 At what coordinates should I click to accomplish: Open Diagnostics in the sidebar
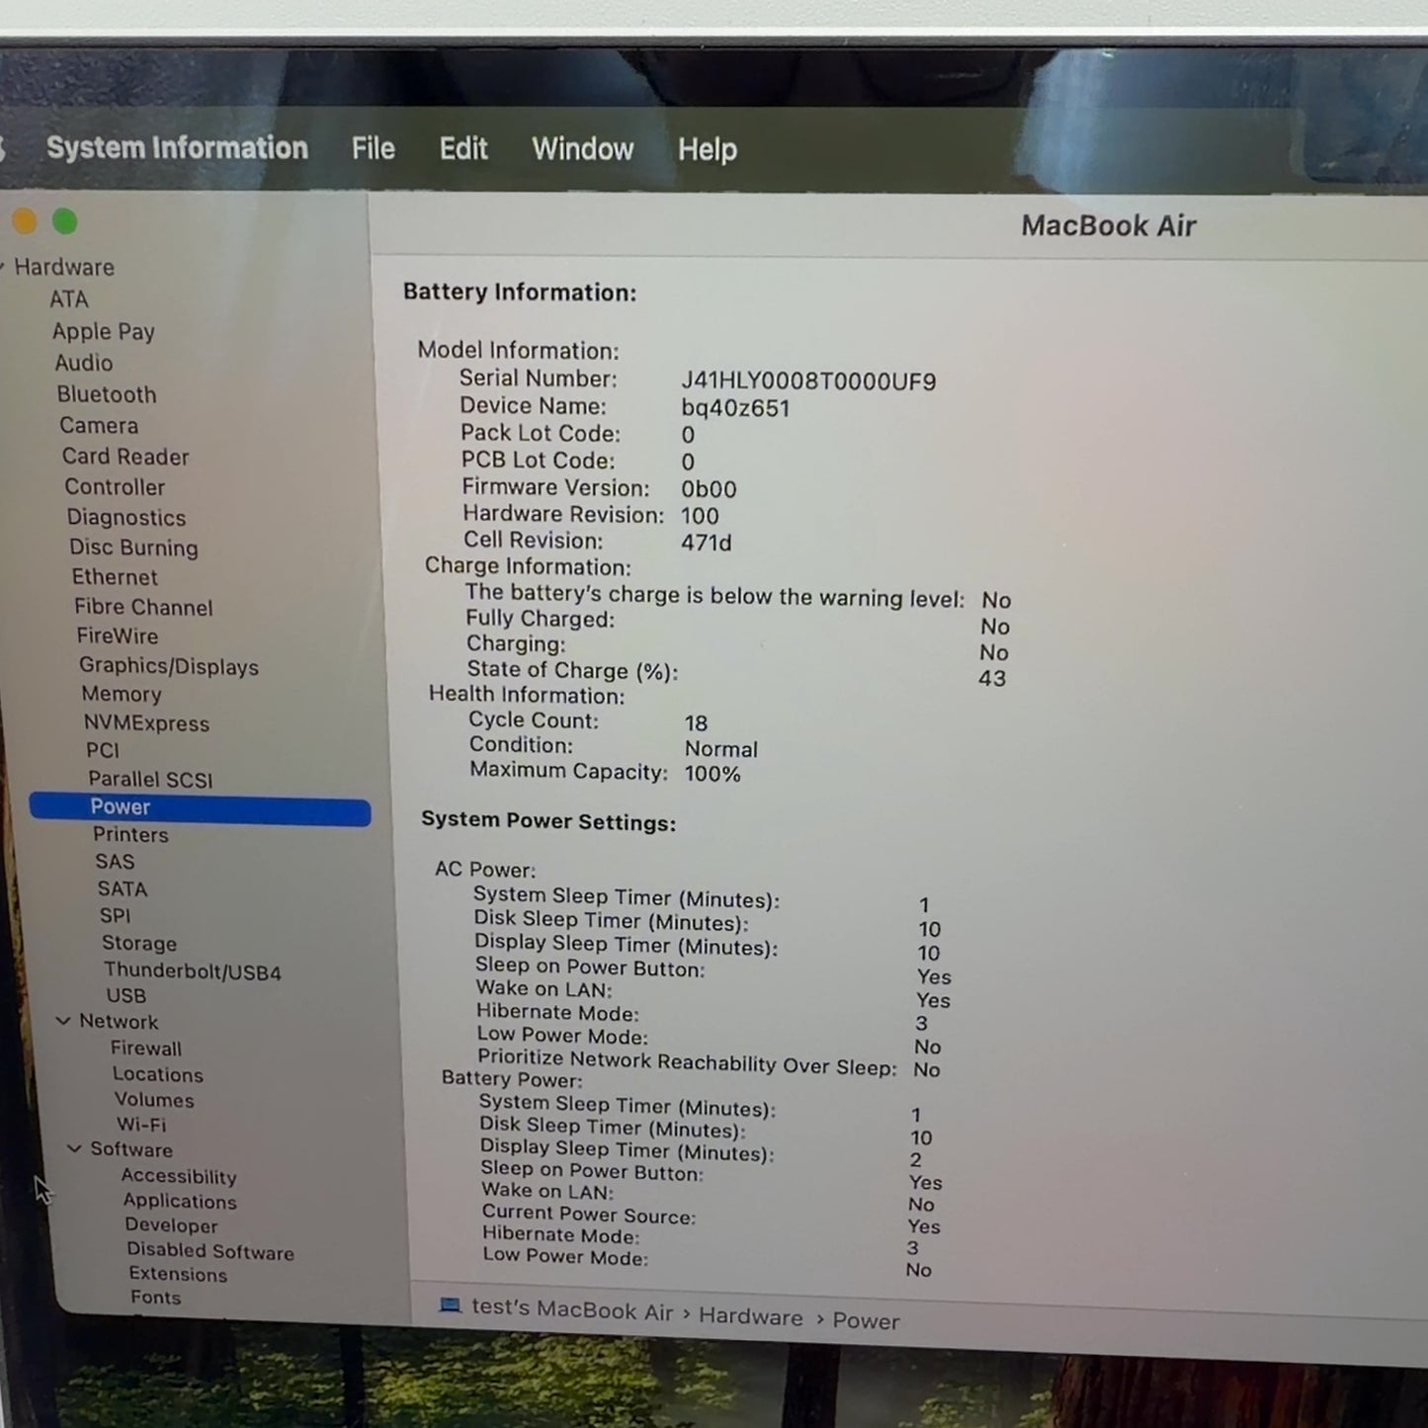tap(126, 518)
